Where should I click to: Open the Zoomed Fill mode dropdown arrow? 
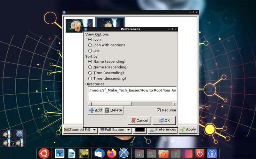pos(94,130)
